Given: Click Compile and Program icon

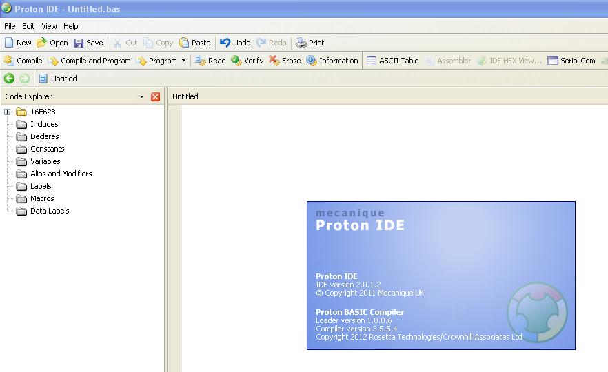Looking at the screenshot, I should [53, 61].
